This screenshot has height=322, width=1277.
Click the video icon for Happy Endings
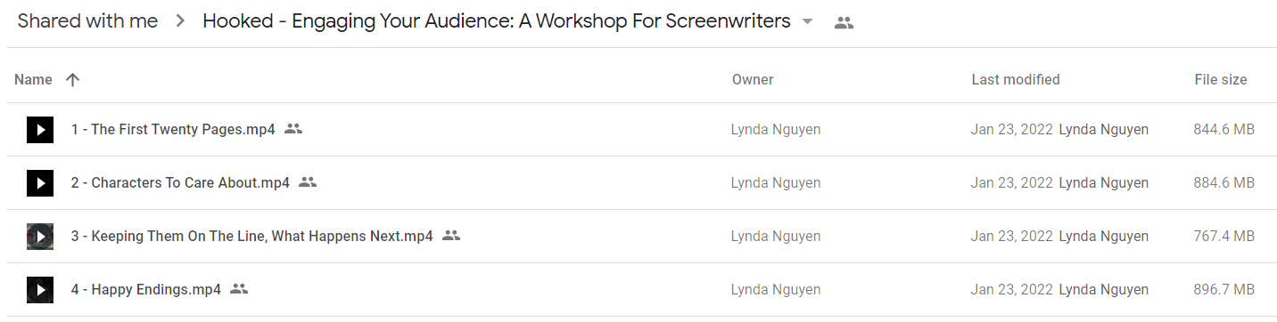pyautogui.click(x=40, y=290)
